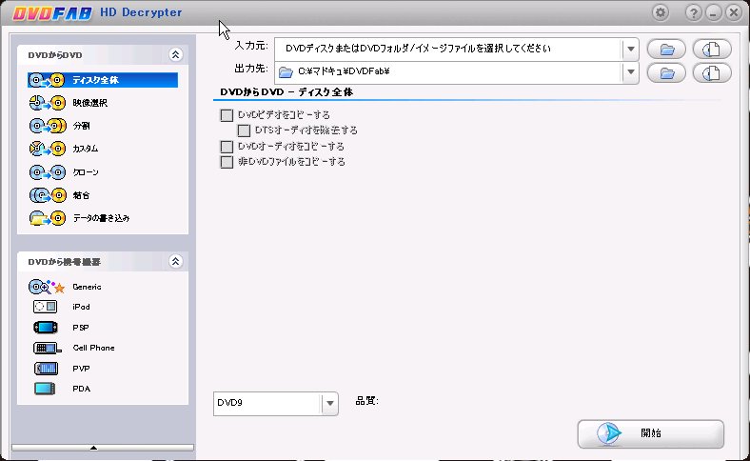The image size is (750, 461).
Task: Choose クローン label in sidebar
Action: tap(86, 171)
